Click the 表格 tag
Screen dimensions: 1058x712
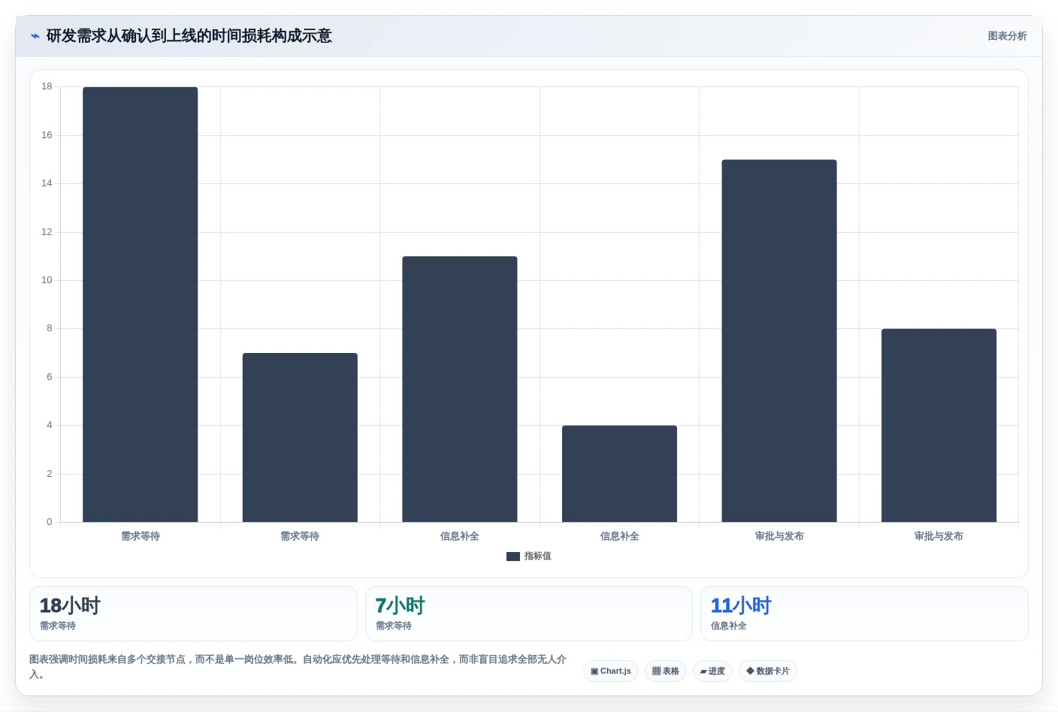666,671
